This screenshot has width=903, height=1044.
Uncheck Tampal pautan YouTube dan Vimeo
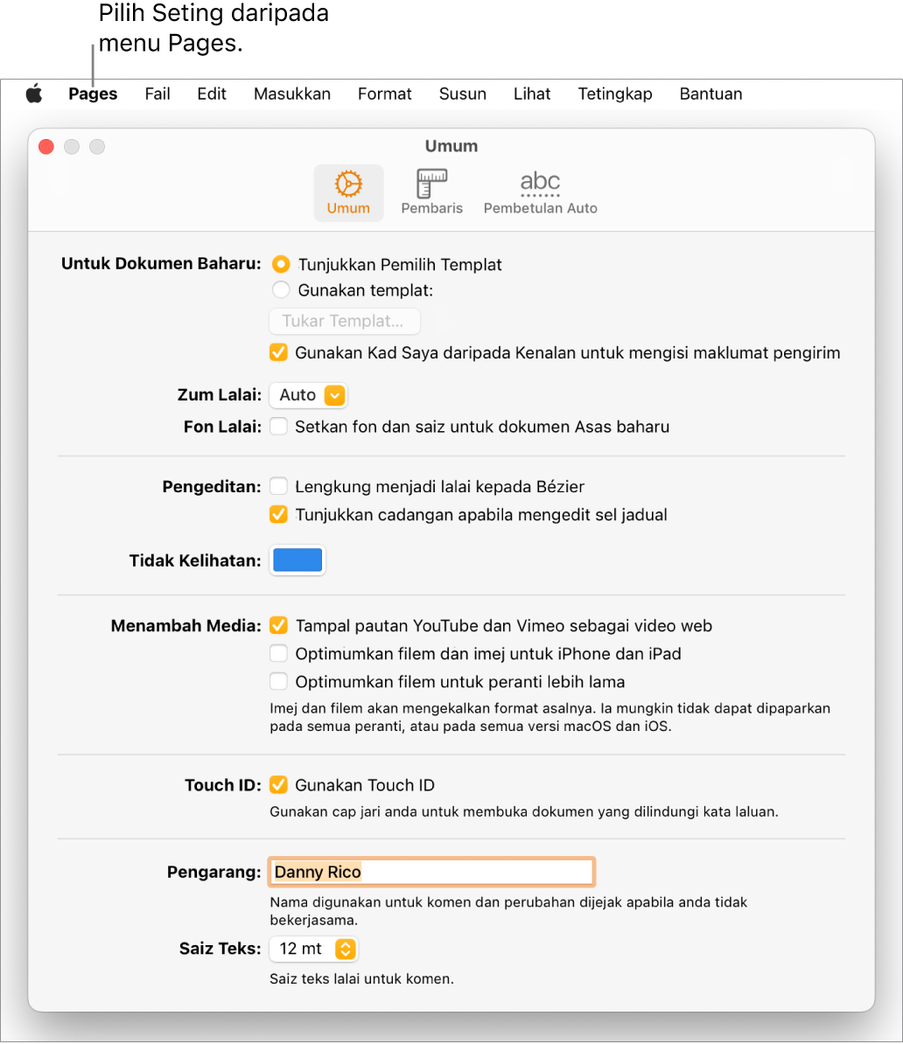(x=278, y=626)
